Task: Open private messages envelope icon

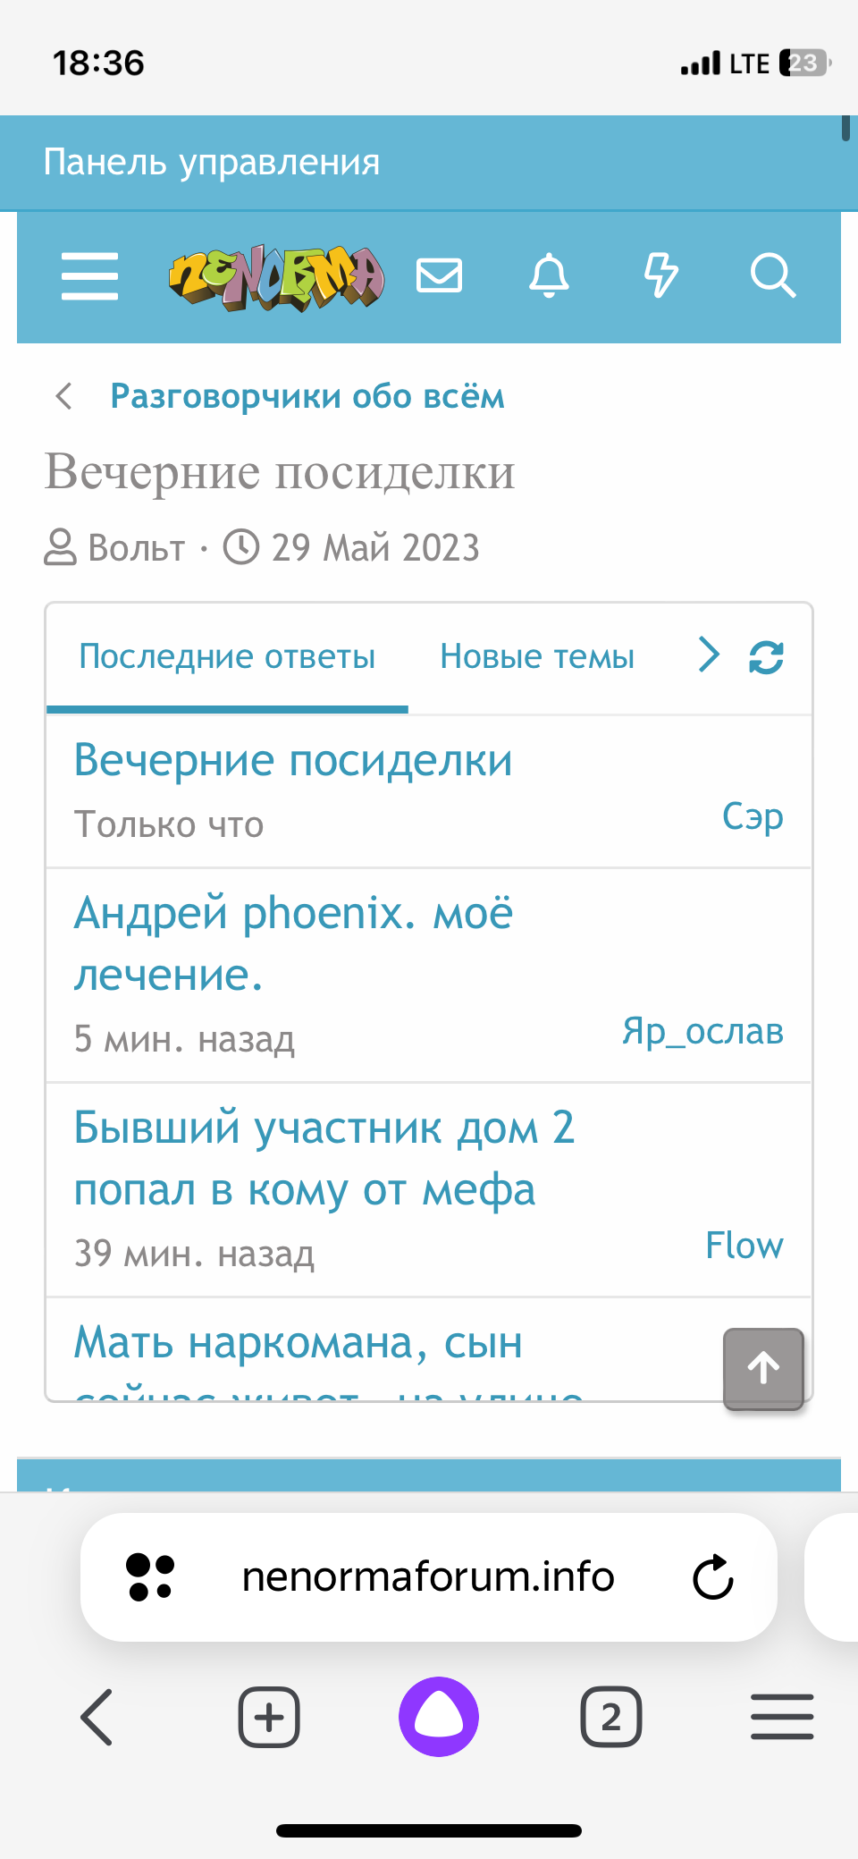Action: tap(440, 275)
